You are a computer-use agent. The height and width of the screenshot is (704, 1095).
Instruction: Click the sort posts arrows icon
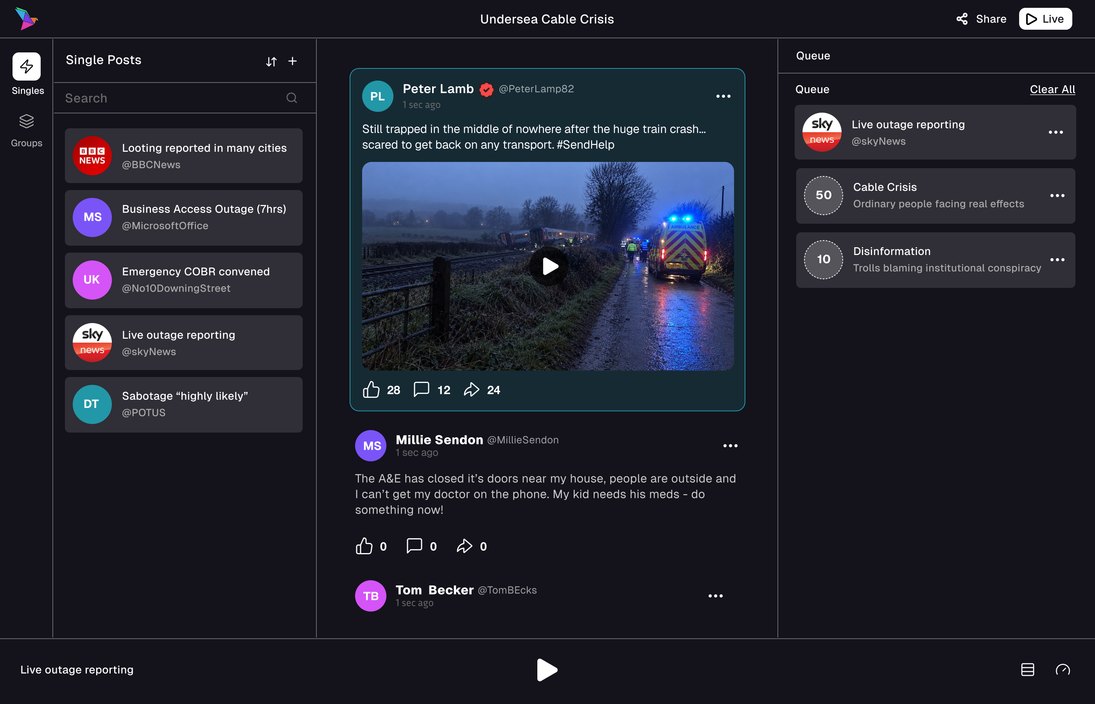click(271, 61)
